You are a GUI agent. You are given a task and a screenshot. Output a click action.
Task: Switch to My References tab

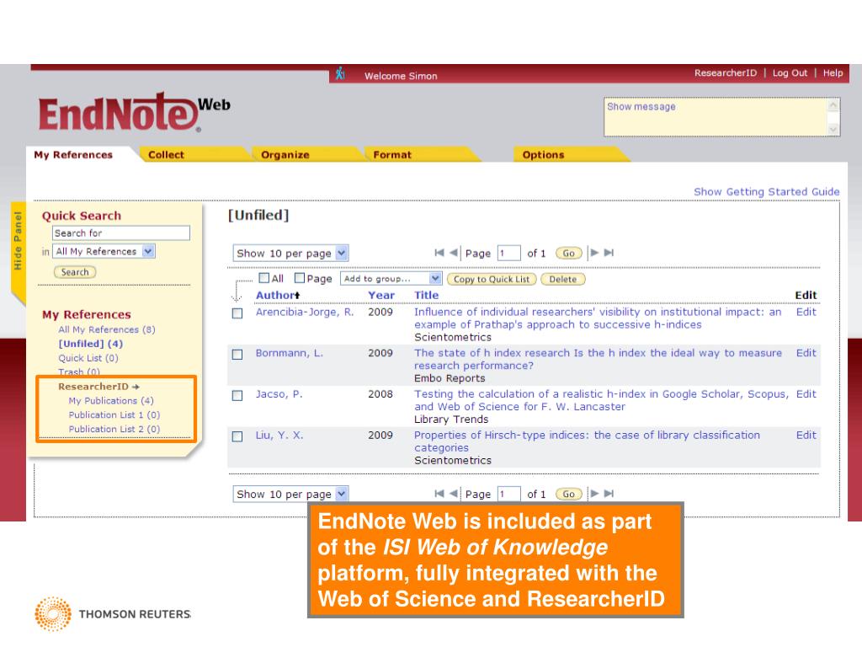[73, 155]
